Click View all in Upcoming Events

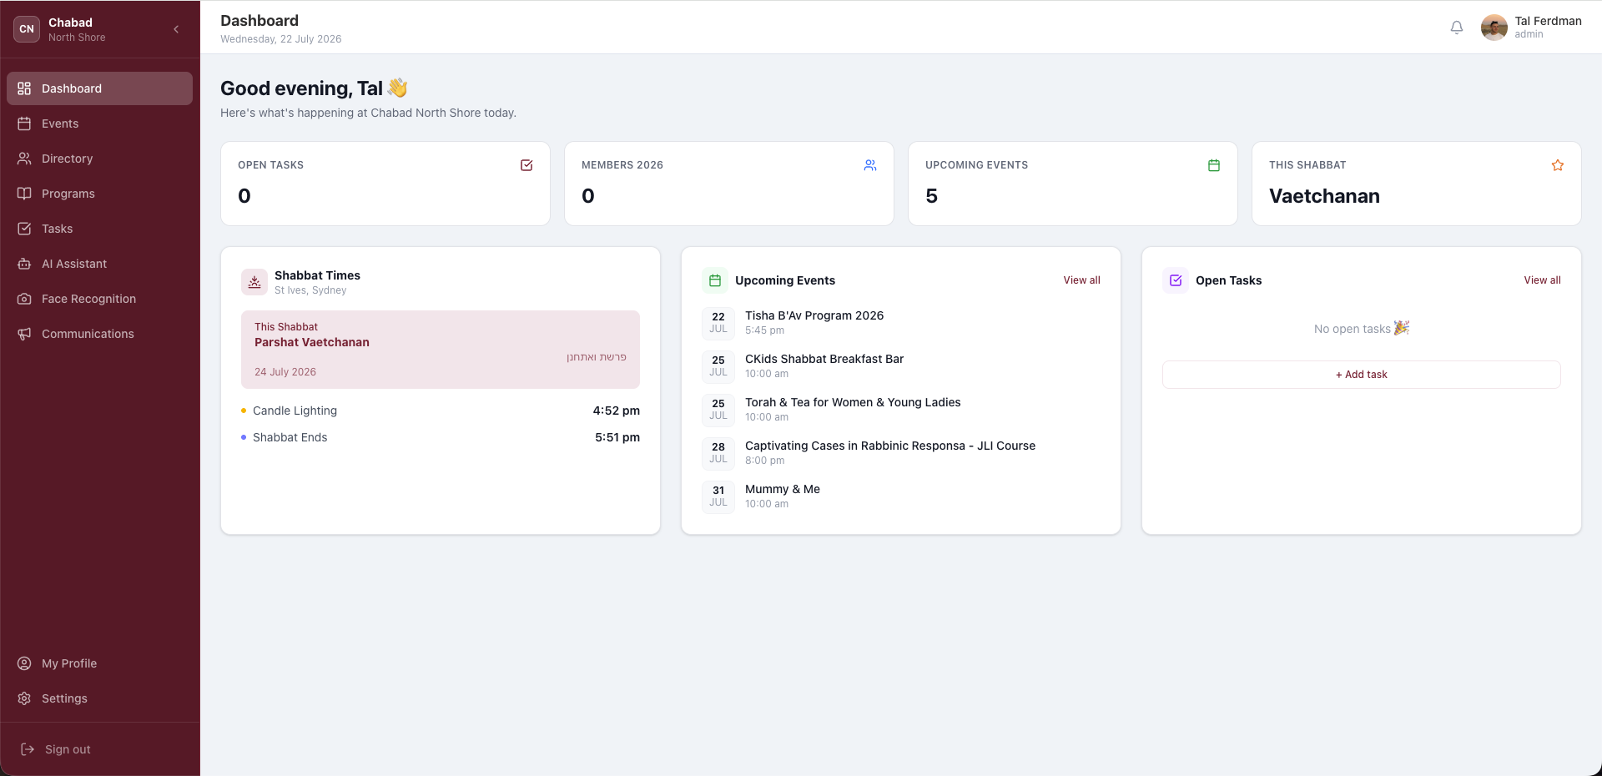click(x=1081, y=280)
